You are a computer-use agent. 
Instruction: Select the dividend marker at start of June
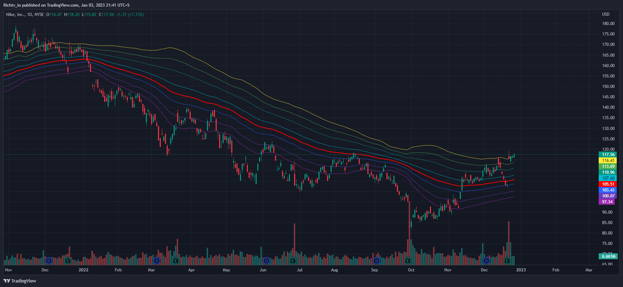pyautogui.click(x=266, y=261)
